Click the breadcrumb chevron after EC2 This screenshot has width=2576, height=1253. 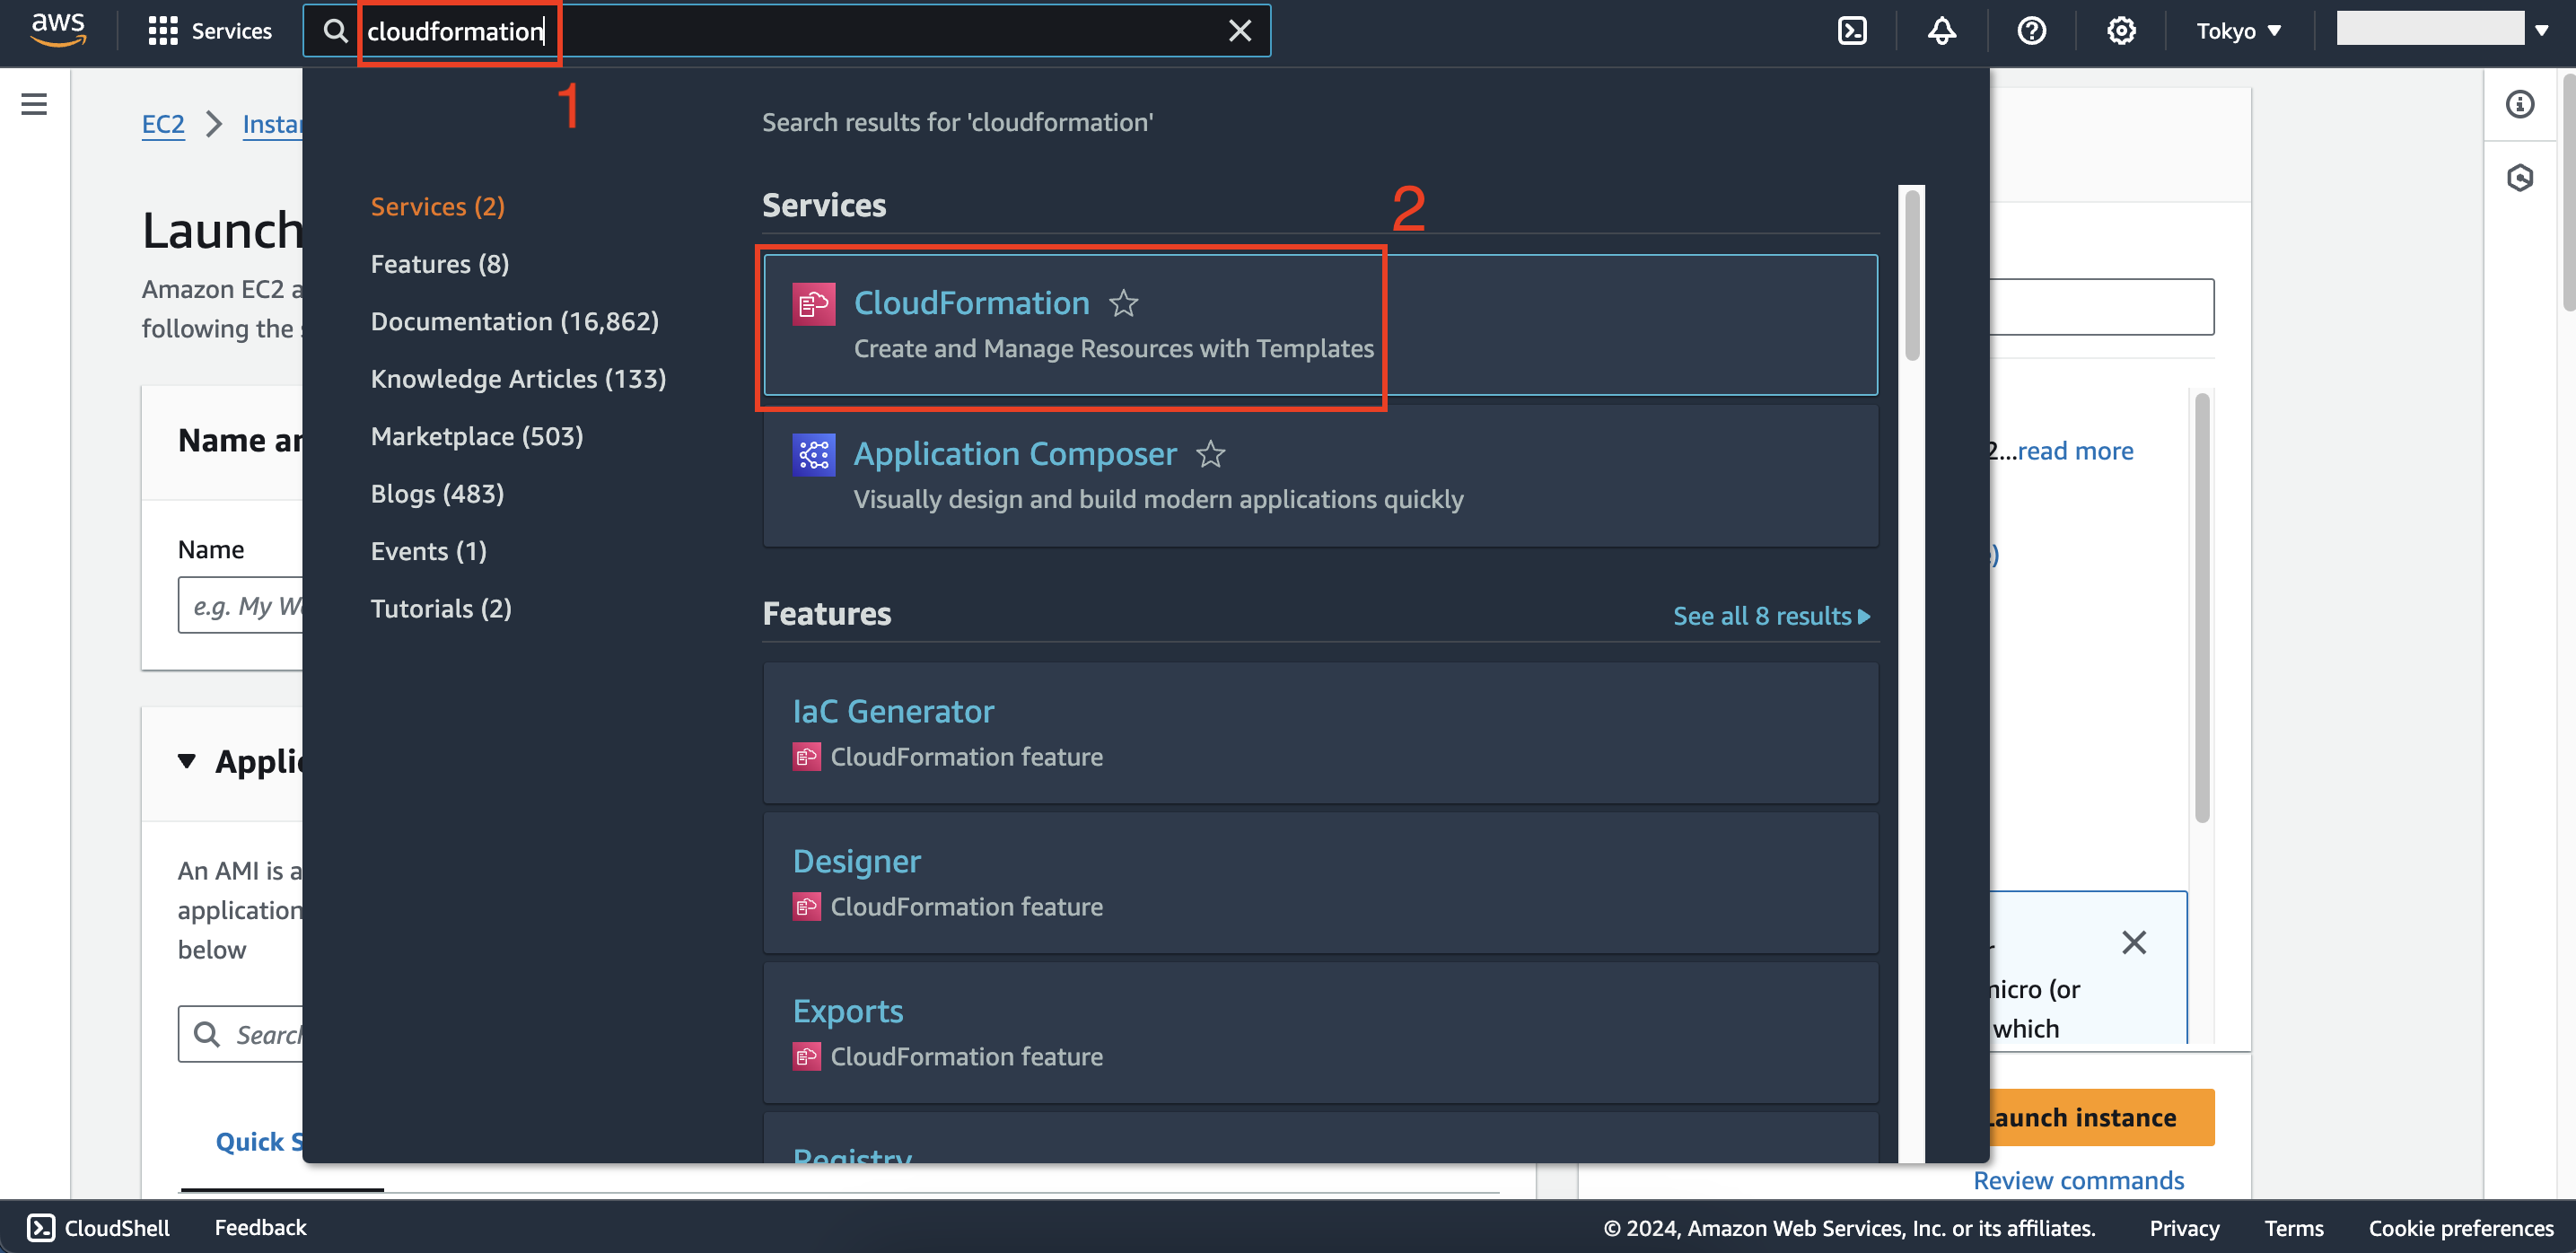pos(213,124)
